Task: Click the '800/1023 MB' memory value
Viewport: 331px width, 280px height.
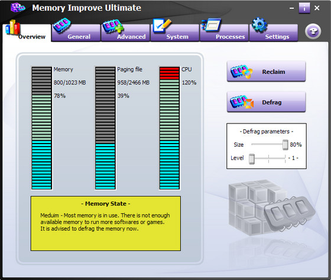Action: point(70,83)
